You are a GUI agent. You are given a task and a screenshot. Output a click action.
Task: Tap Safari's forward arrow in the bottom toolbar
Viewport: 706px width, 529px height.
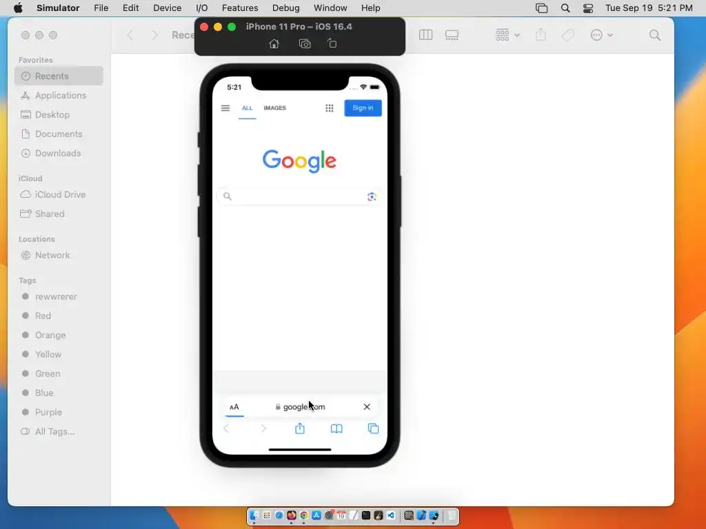263,428
